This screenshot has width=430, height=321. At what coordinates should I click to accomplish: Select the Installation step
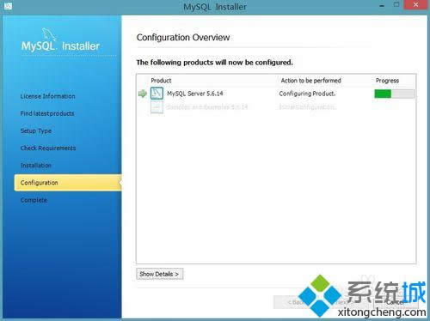point(36,166)
